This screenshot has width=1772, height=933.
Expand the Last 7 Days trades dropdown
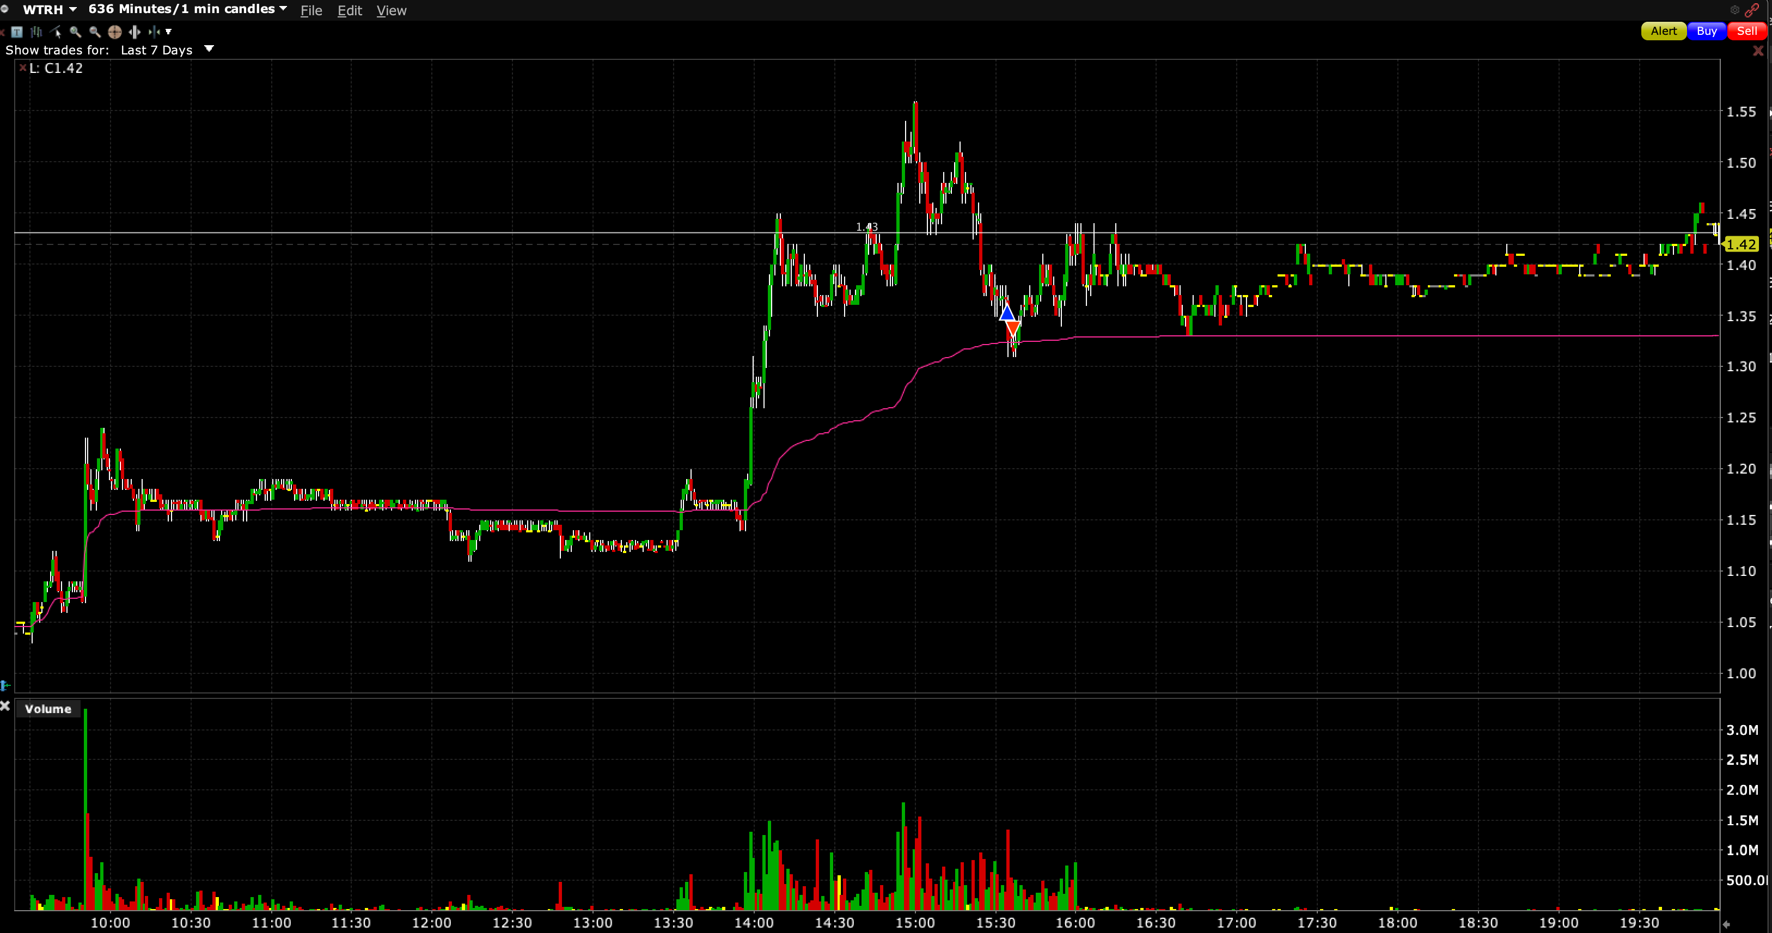[x=209, y=49]
